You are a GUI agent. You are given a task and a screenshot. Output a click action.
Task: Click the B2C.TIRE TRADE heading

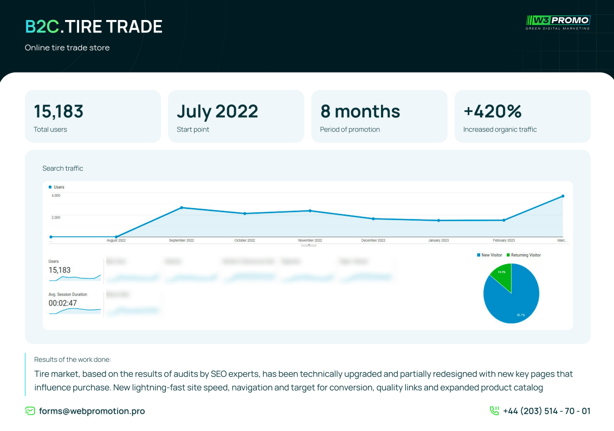[x=94, y=26]
